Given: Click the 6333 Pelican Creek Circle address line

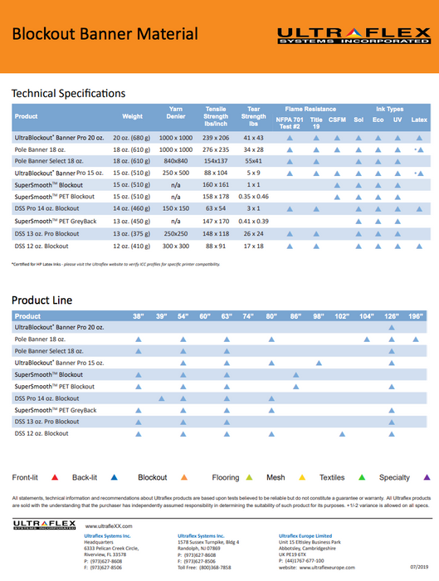Looking at the screenshot, I should click(x=111, y=549).
